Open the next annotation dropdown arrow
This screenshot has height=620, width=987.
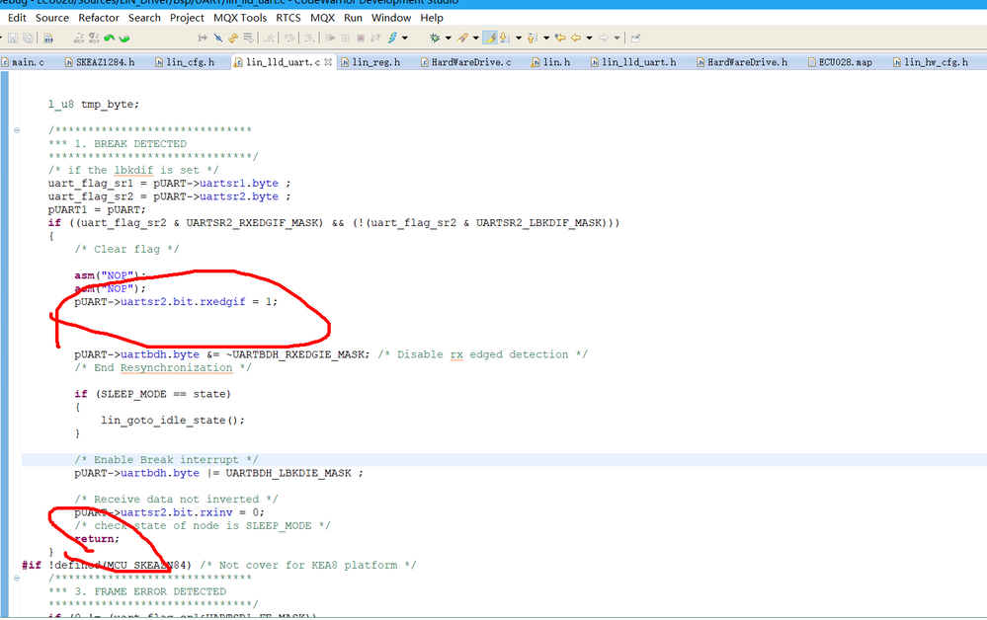click(x=519, y=38)
